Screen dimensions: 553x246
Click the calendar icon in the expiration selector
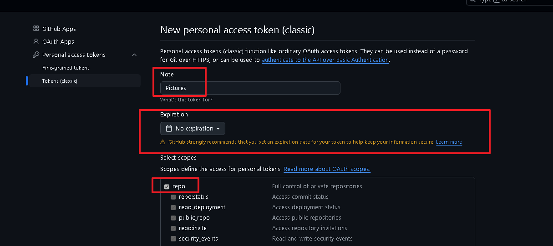coord(169,129)
